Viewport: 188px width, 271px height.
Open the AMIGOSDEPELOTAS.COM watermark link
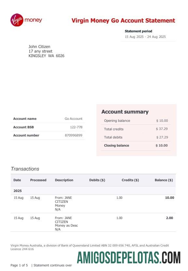tap(129, 258)
